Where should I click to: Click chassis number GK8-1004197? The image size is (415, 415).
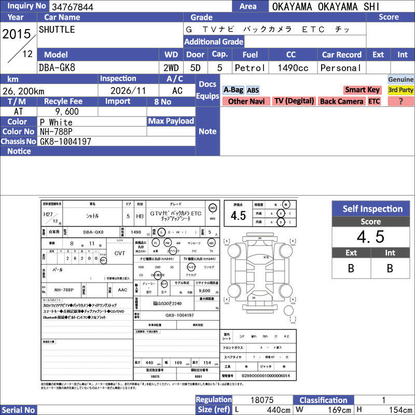point(65,142)
